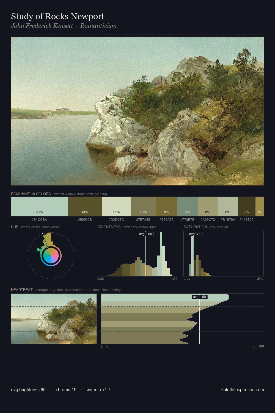Viewport: 275px width, 413px height.
Task: Click the 'how dark vs how light' caption
Action: [x=140, y=227]
